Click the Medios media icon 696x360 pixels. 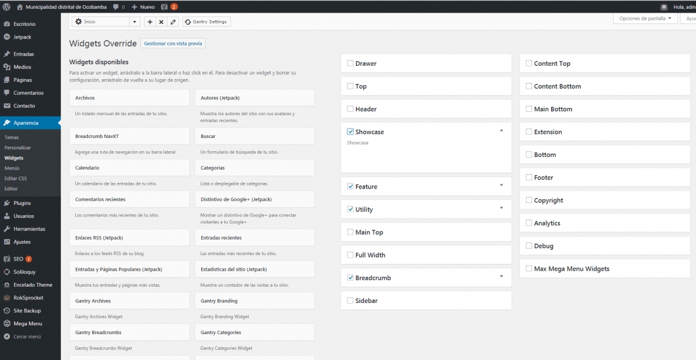click(x=7, y=67)
